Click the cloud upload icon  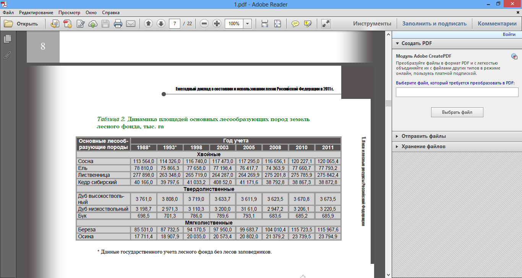click(x=93, y=24)
